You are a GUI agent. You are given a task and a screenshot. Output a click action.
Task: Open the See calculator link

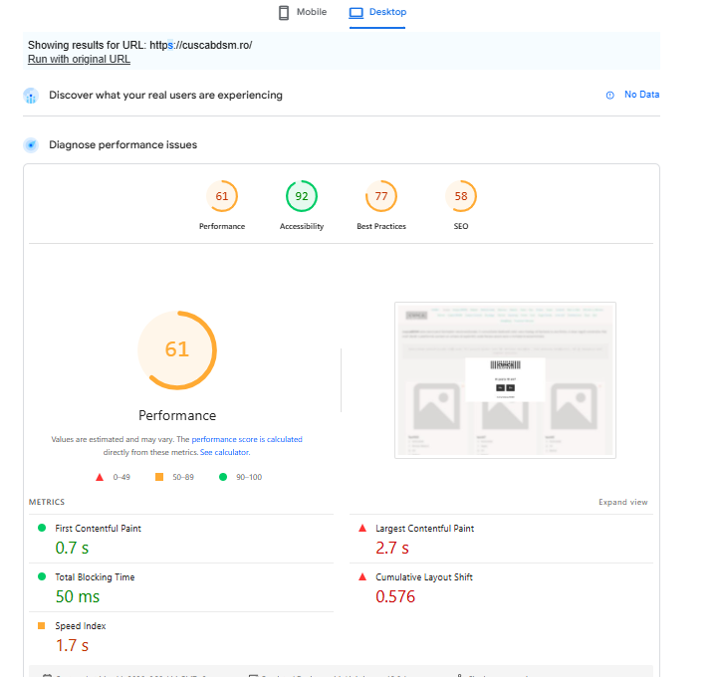[225, 452]
